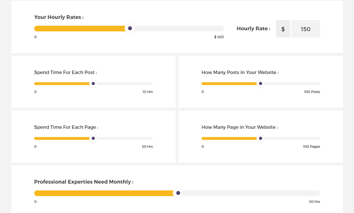Select the dollar sign box beside Hourly Rate
354x213 pixels.
283,29
